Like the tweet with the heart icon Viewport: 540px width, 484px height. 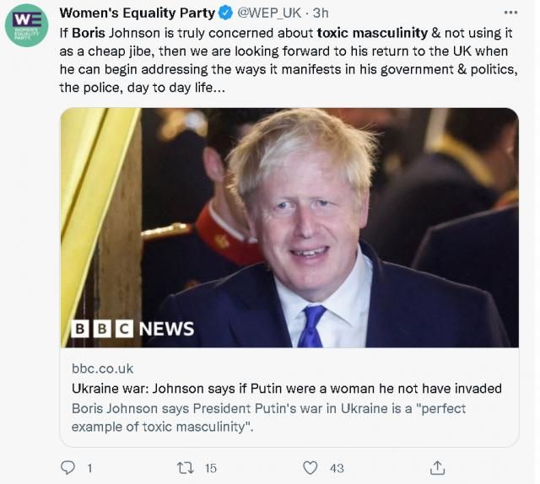click(x=310, y=466)
